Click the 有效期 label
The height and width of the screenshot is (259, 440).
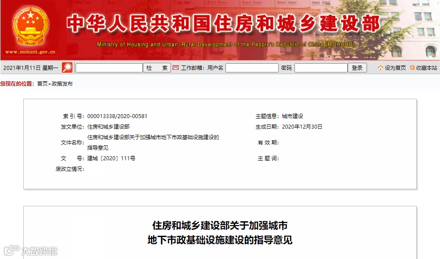tap(268, 143)
